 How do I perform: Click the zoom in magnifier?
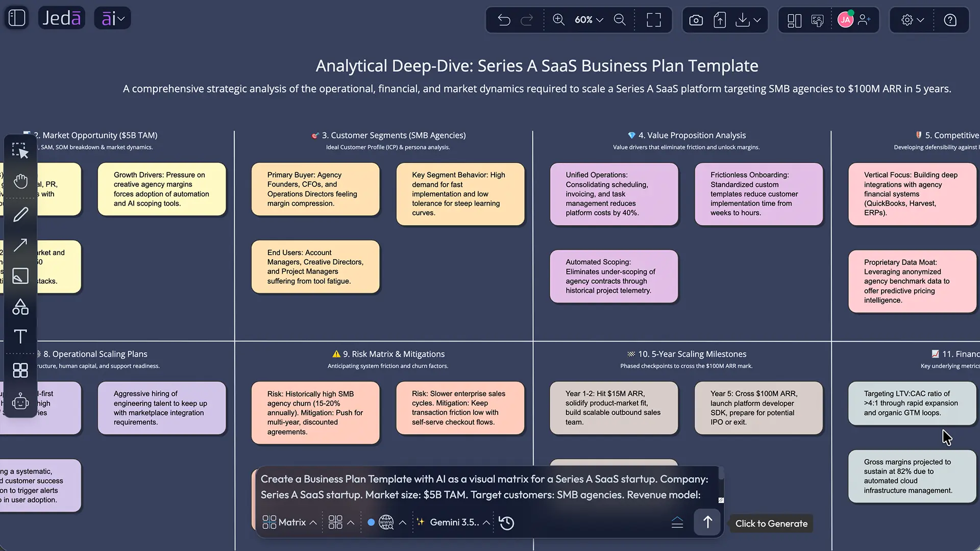tap(558, 20)
